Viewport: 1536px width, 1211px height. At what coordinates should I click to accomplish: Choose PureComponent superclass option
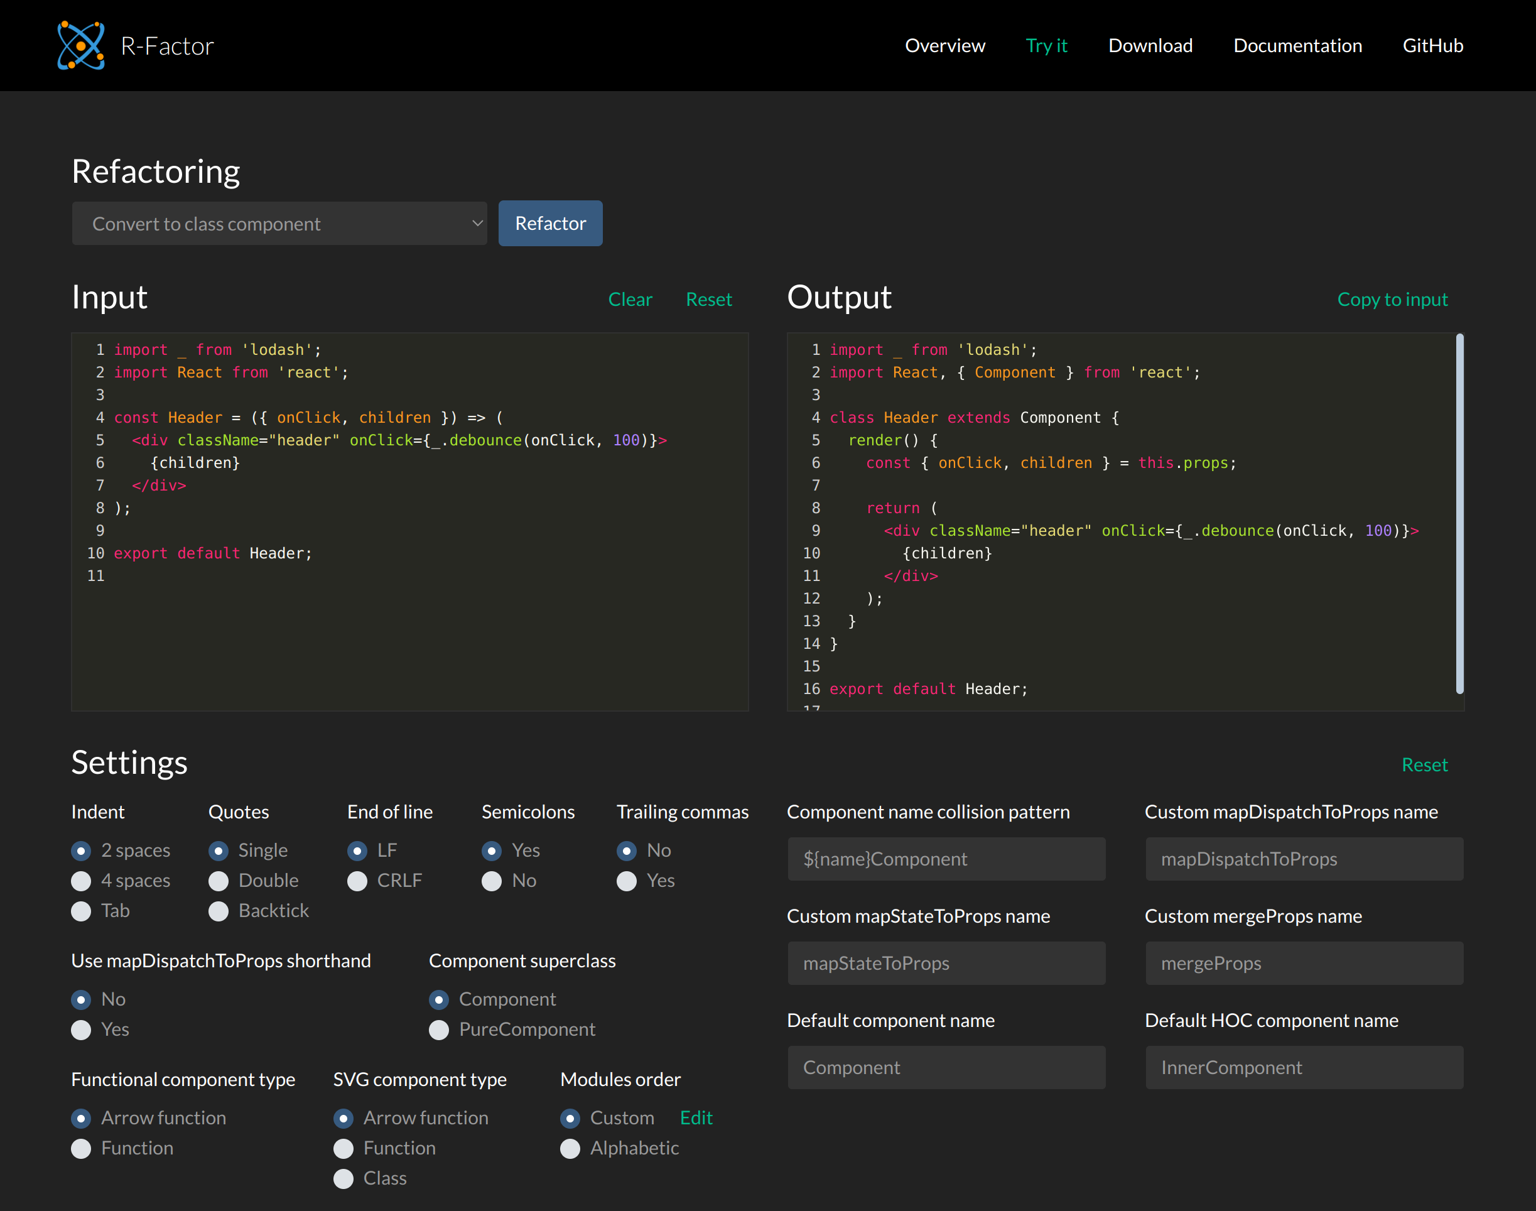point(440,1029)
